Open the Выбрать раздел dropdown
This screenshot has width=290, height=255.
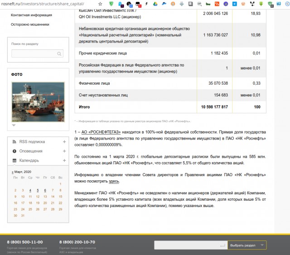click(247, 245)
